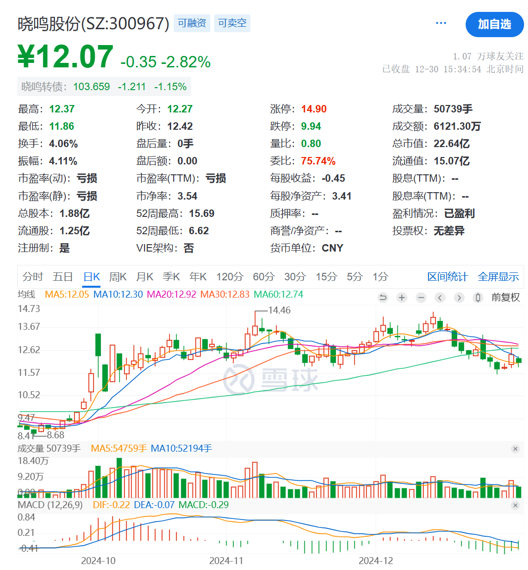This screenshot has width=528, height=570.
Task: Zoom out the K-line chart
Action: coord(421,298)
